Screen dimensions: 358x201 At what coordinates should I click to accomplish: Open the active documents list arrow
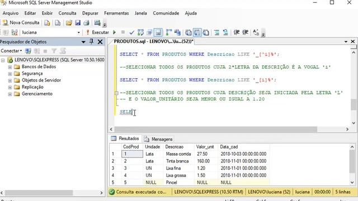[346, 41]
